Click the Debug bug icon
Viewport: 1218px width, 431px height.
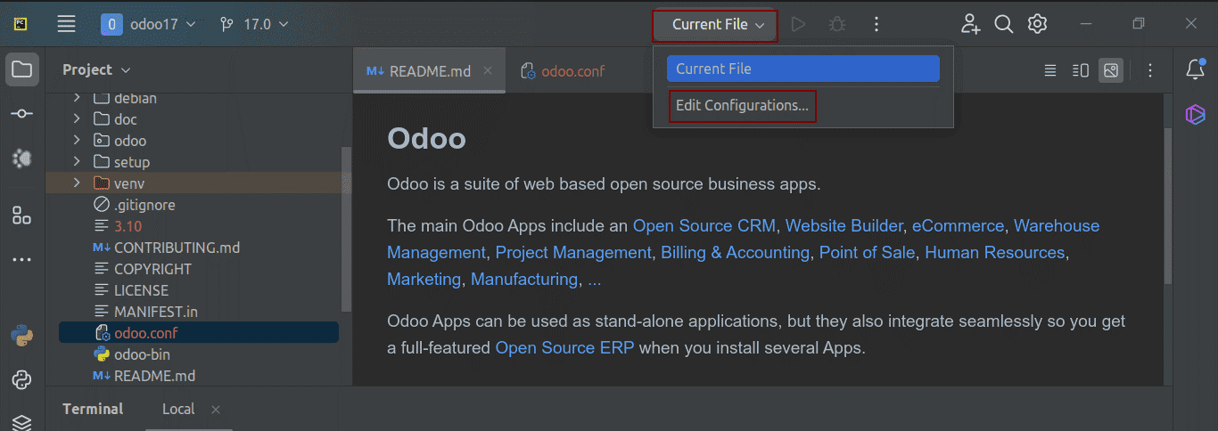(836, 24)
